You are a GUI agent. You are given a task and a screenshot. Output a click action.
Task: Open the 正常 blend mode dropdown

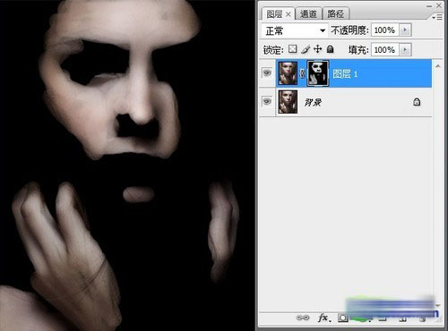pyautogui.click(x=294, y=30)
